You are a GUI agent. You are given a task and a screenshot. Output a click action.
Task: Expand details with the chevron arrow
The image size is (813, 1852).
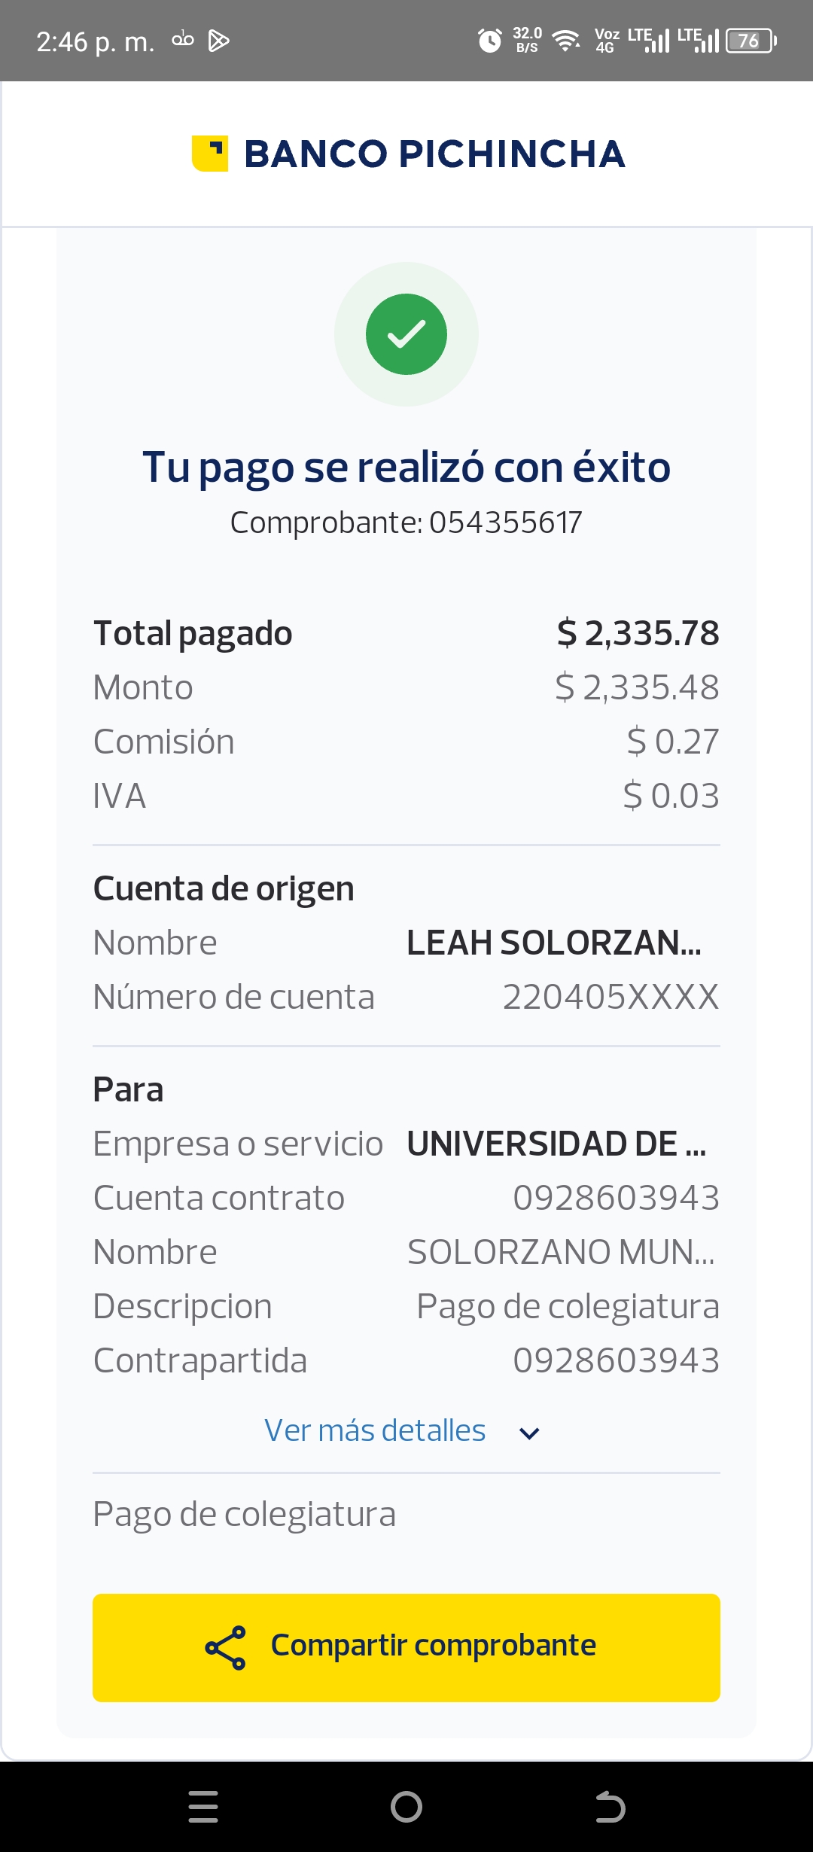530,1433
